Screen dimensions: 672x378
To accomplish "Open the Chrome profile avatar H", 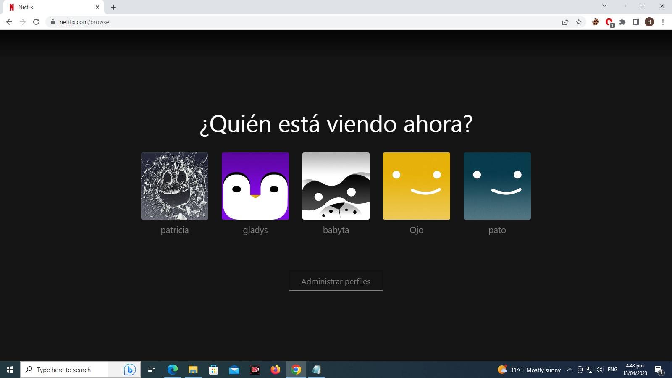I will point(649,22).
